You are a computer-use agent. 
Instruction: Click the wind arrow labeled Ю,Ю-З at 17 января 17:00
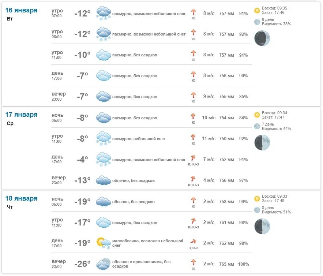[x=193, y=158]
